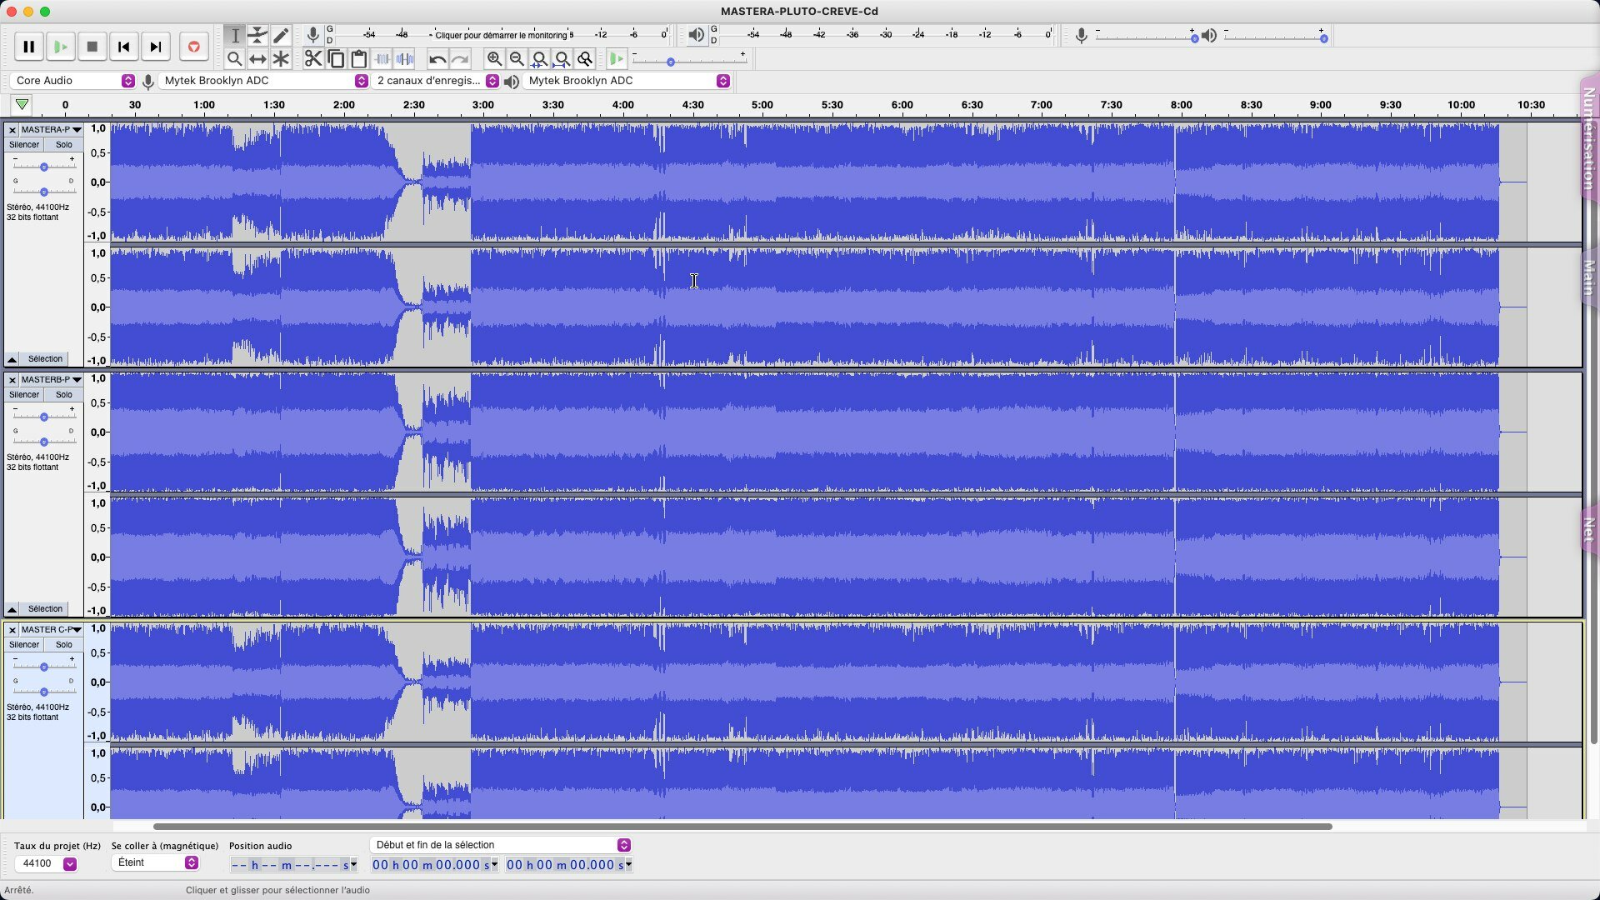Click the horizontal scrollbar
1600x900 pixels.
[742, 827]
